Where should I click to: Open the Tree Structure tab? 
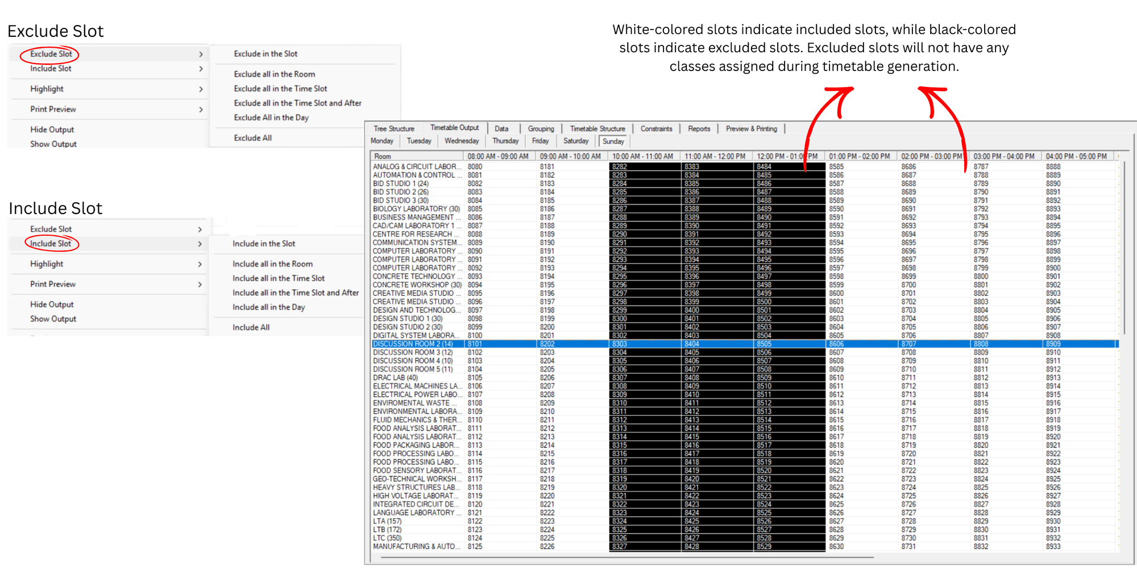[x=394, y=129]
